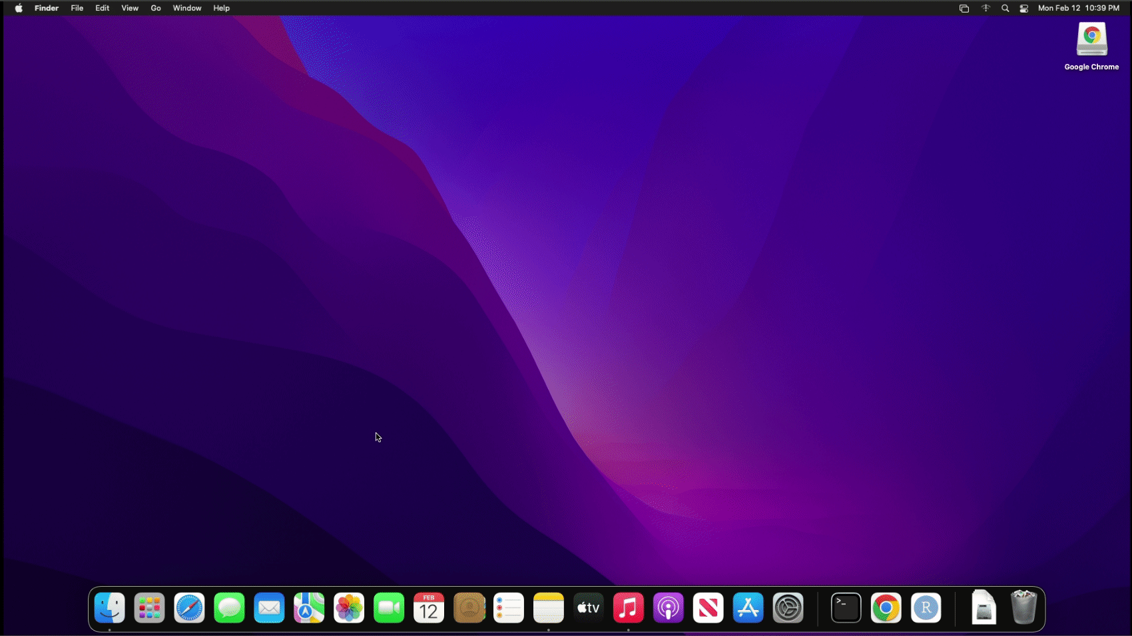Open System Preferences gear icon

click(788, 607)
